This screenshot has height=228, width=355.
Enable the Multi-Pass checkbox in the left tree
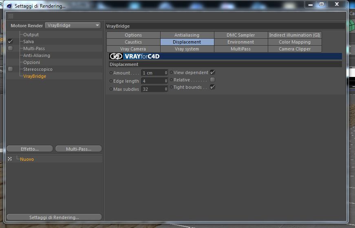[10, 48]
